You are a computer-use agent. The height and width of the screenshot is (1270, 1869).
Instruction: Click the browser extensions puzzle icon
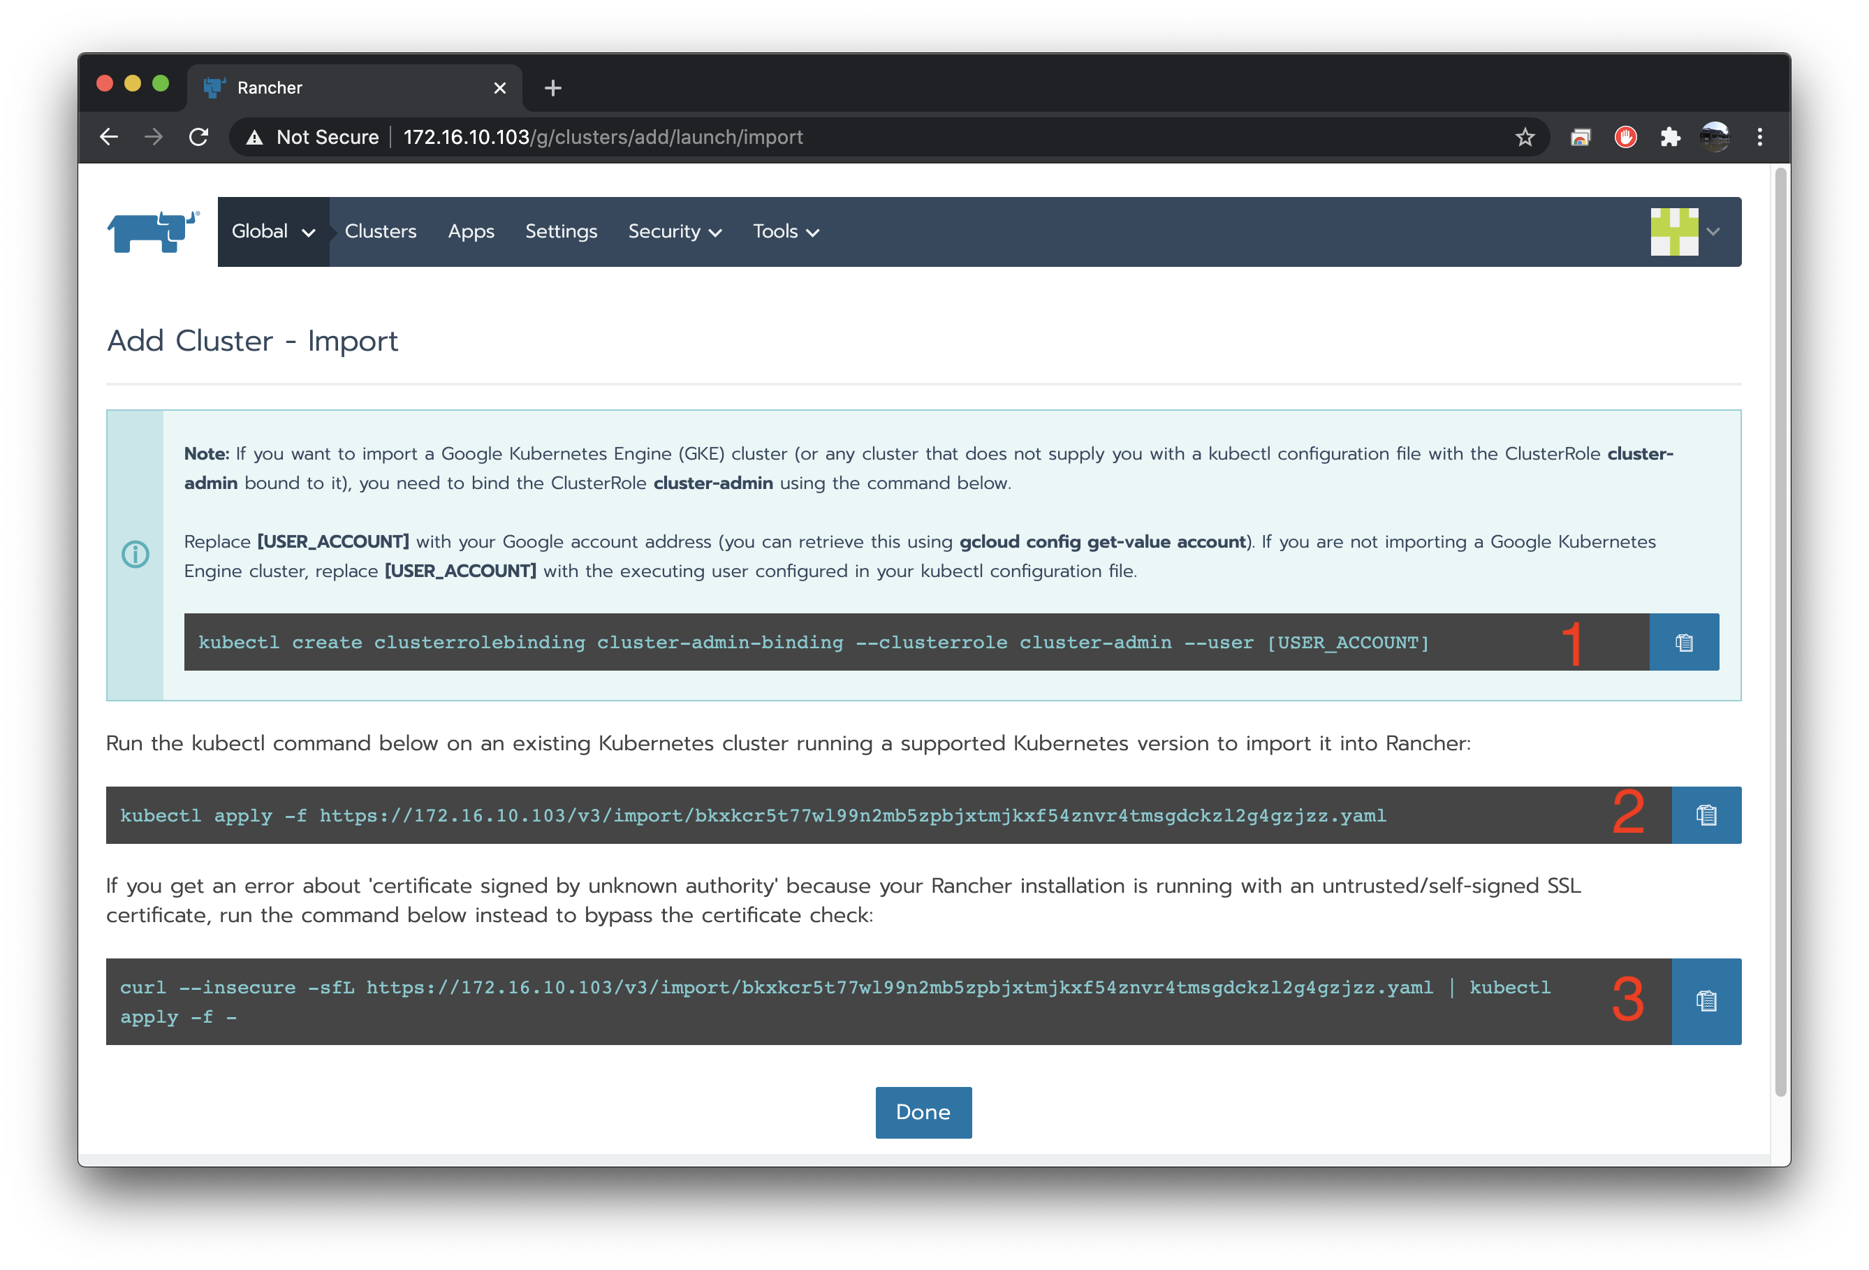pos(1669,138)
